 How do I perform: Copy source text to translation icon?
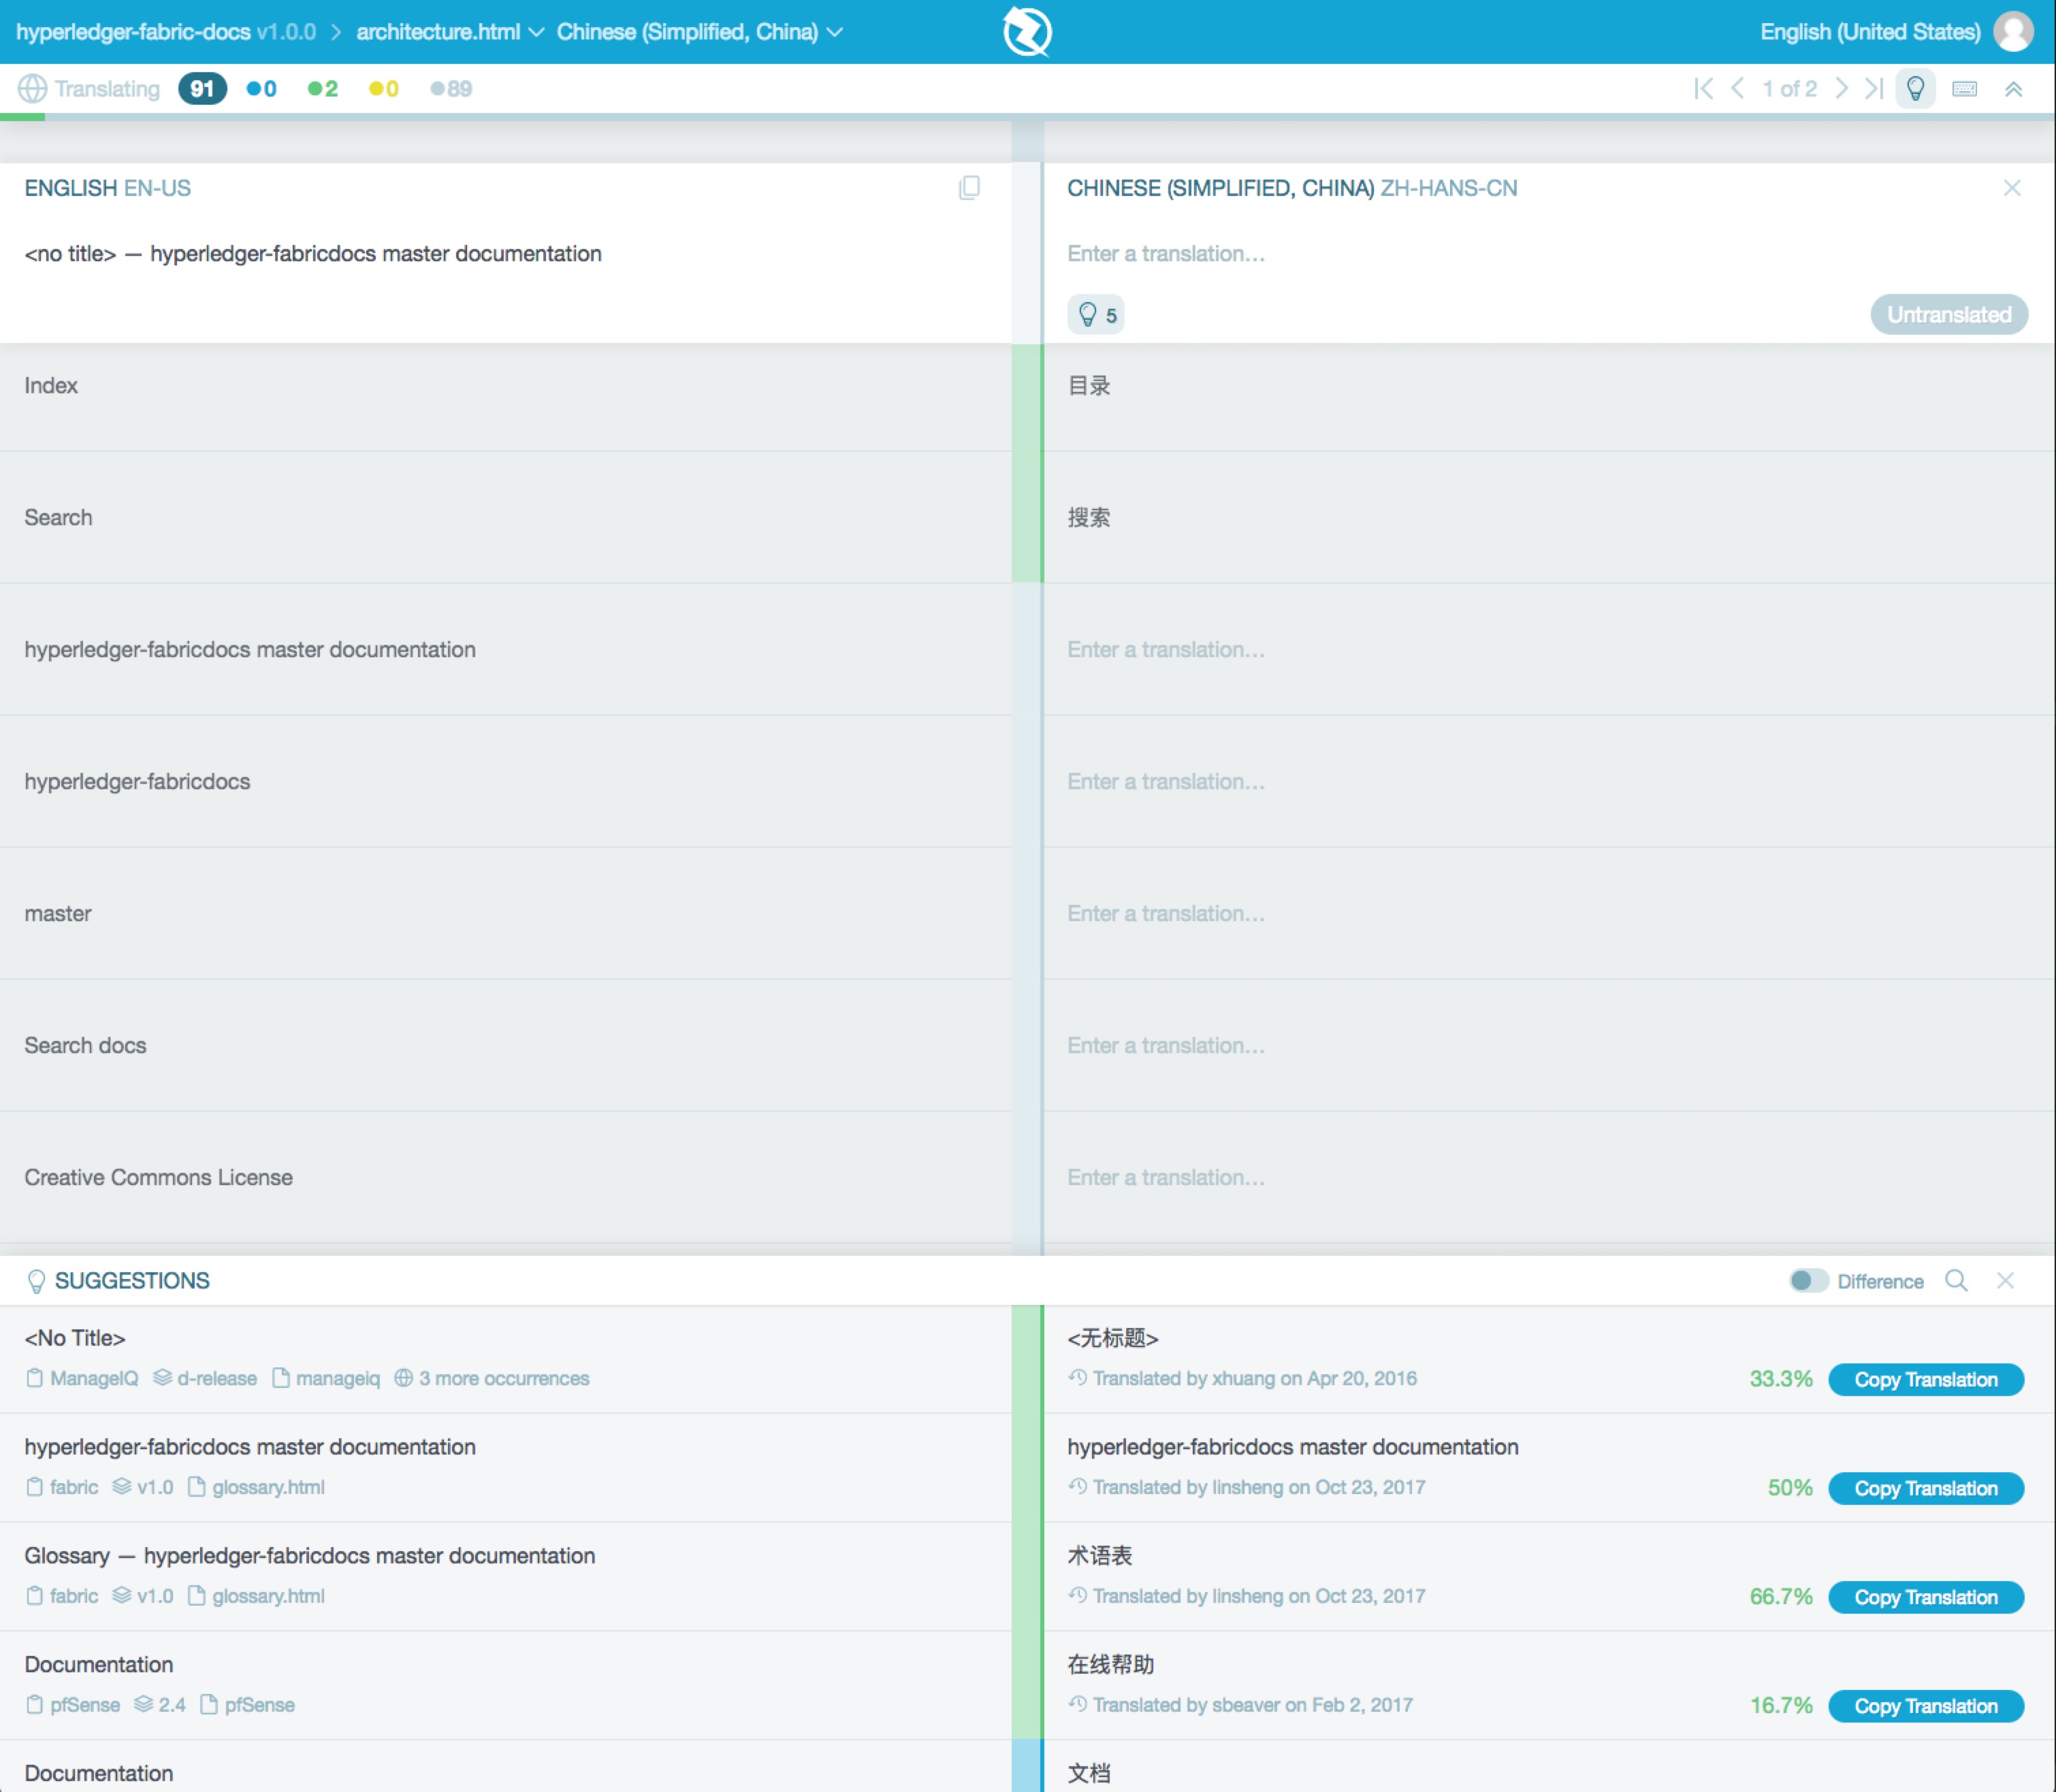(969, 188)
